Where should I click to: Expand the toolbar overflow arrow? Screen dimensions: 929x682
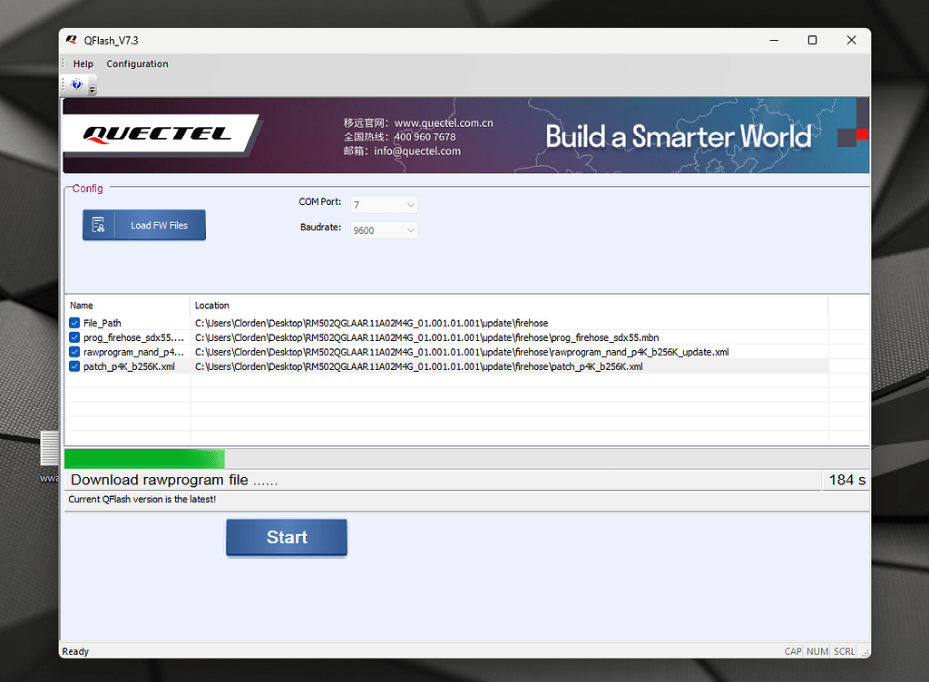91,89
